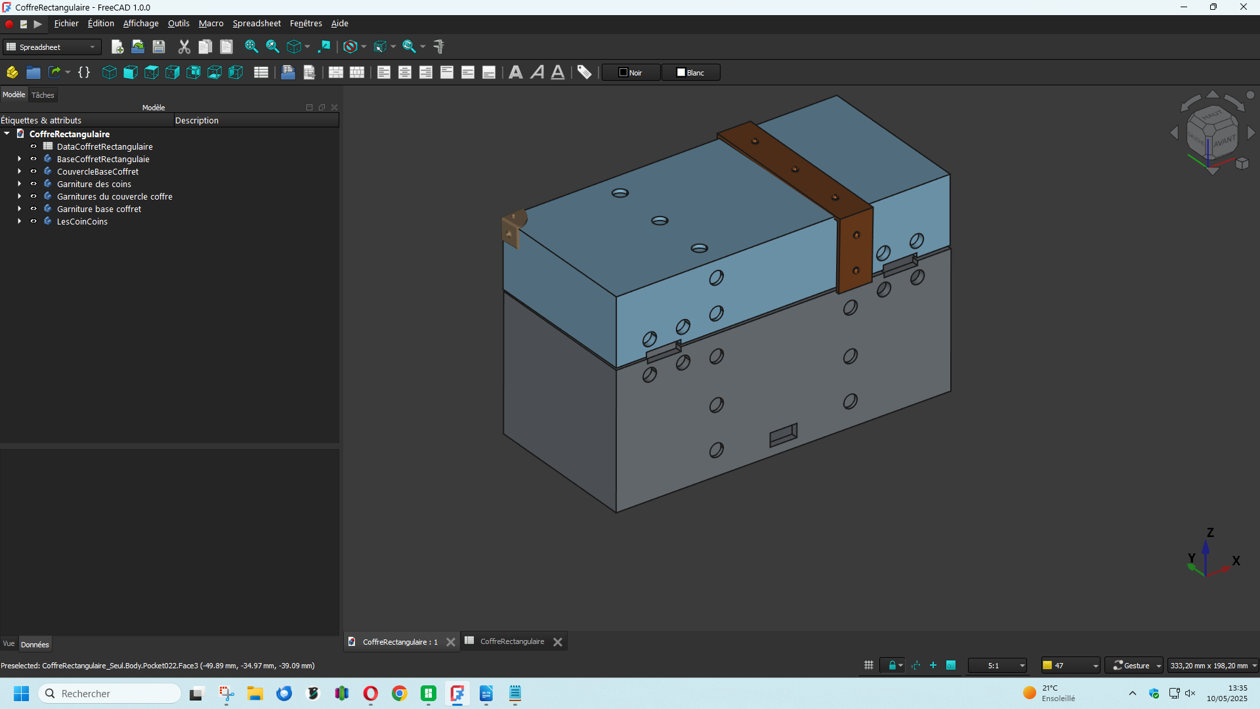Hide the LesCoinCoins item
The height and width of the screenshot is (709, 1260).
[33, 221]
